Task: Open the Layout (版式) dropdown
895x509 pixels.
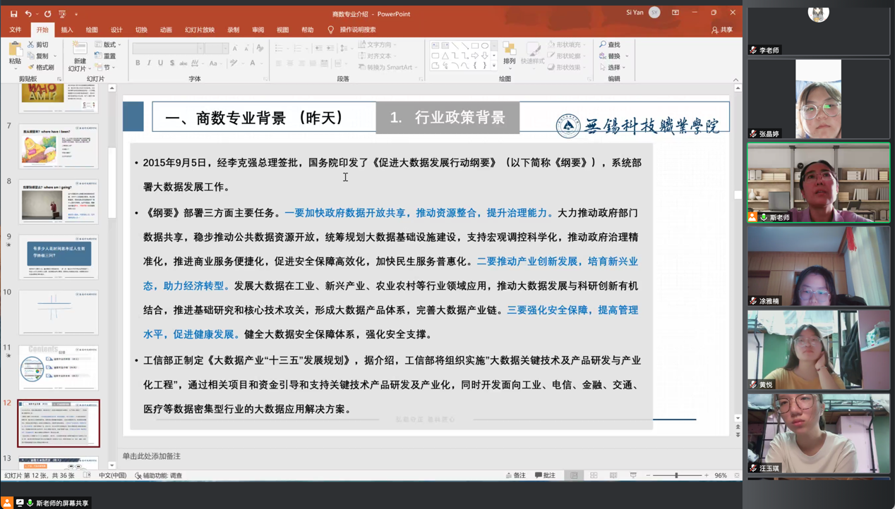Action: 109,44
